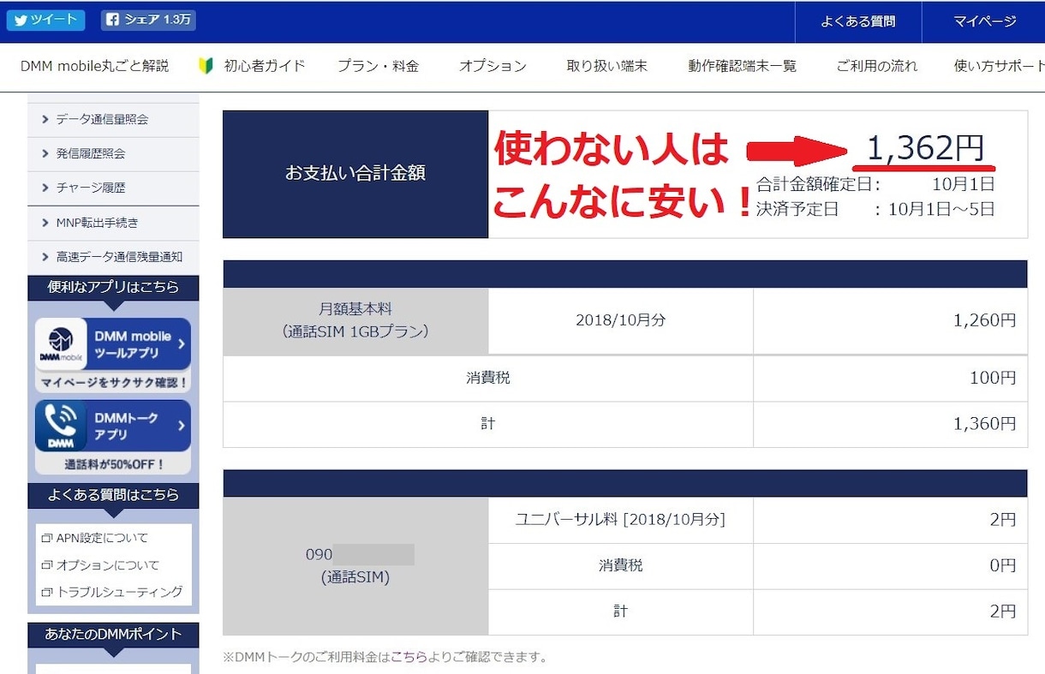Screen dimensions: 1045x674
Task: Click chevron beside 発信履歴照会
Action: tap(45, 154)
